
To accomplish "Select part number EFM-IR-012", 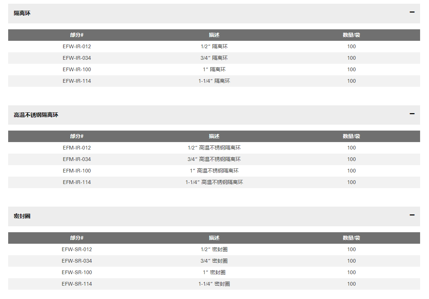I will 77,148.
